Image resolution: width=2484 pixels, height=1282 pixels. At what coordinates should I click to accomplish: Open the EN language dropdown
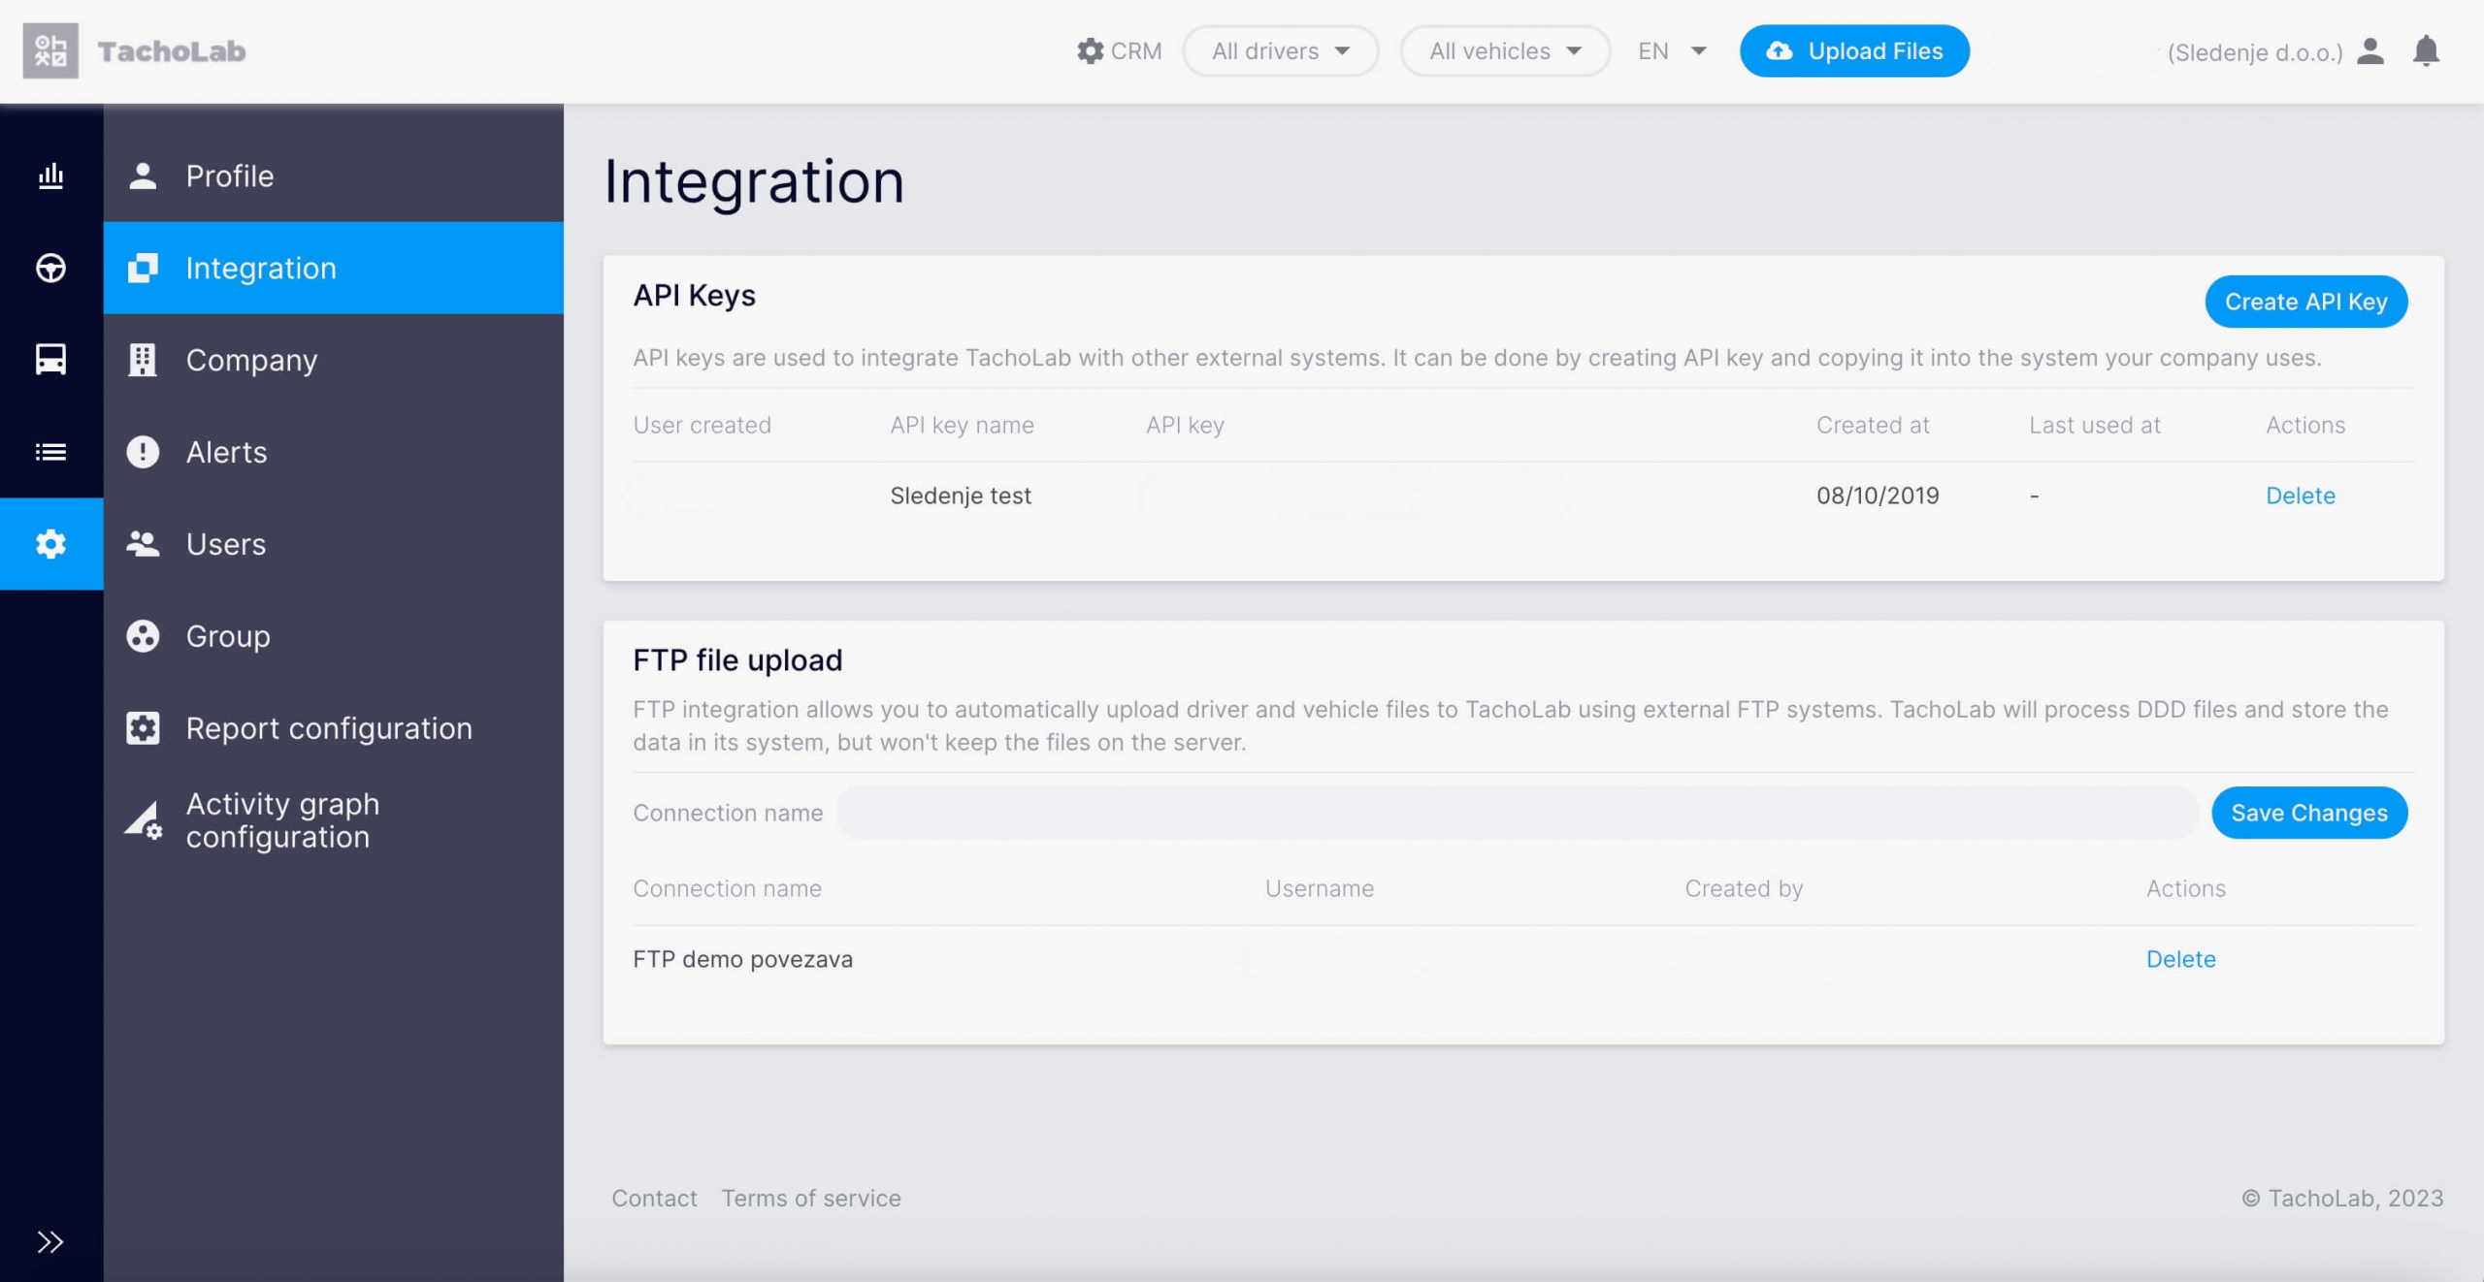(x=1672, y=51)
